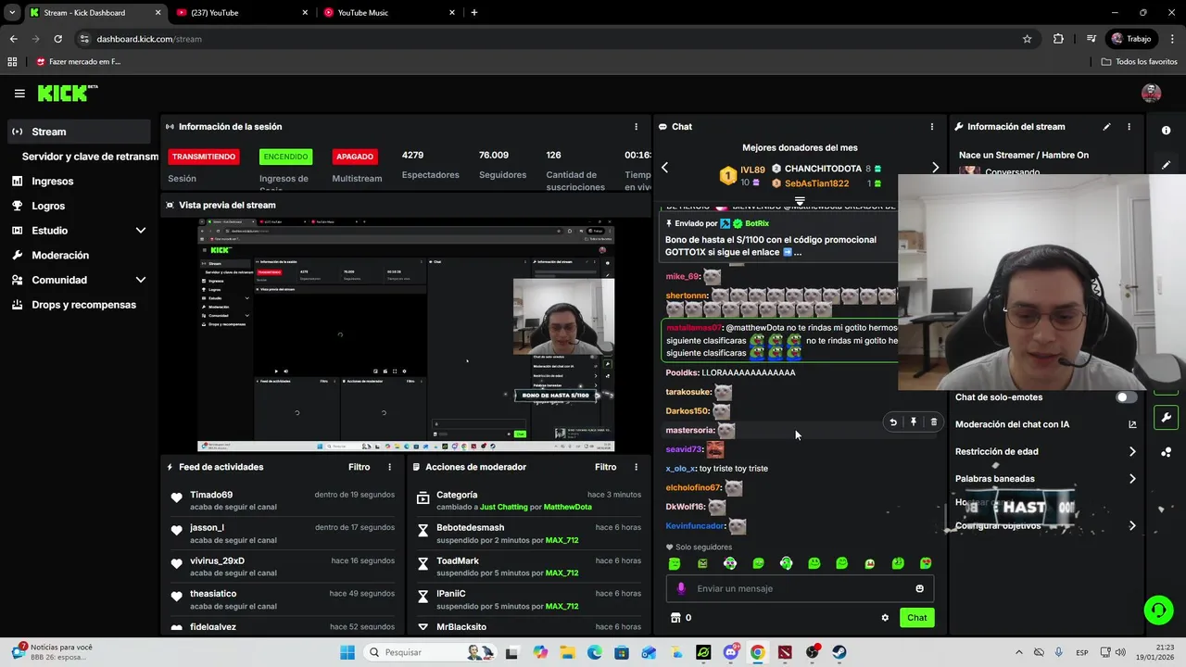Click the Timado69 follower entry
This screenshot has height=667, width=1186.
click(x=284, y=500)
